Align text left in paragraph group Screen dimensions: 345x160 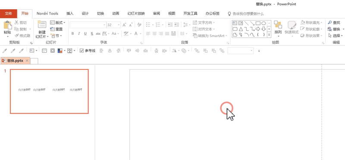[148, 33]
